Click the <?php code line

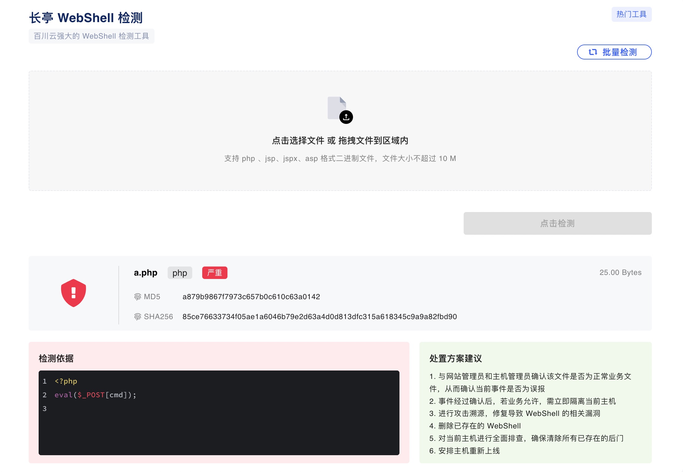[66, 381]
